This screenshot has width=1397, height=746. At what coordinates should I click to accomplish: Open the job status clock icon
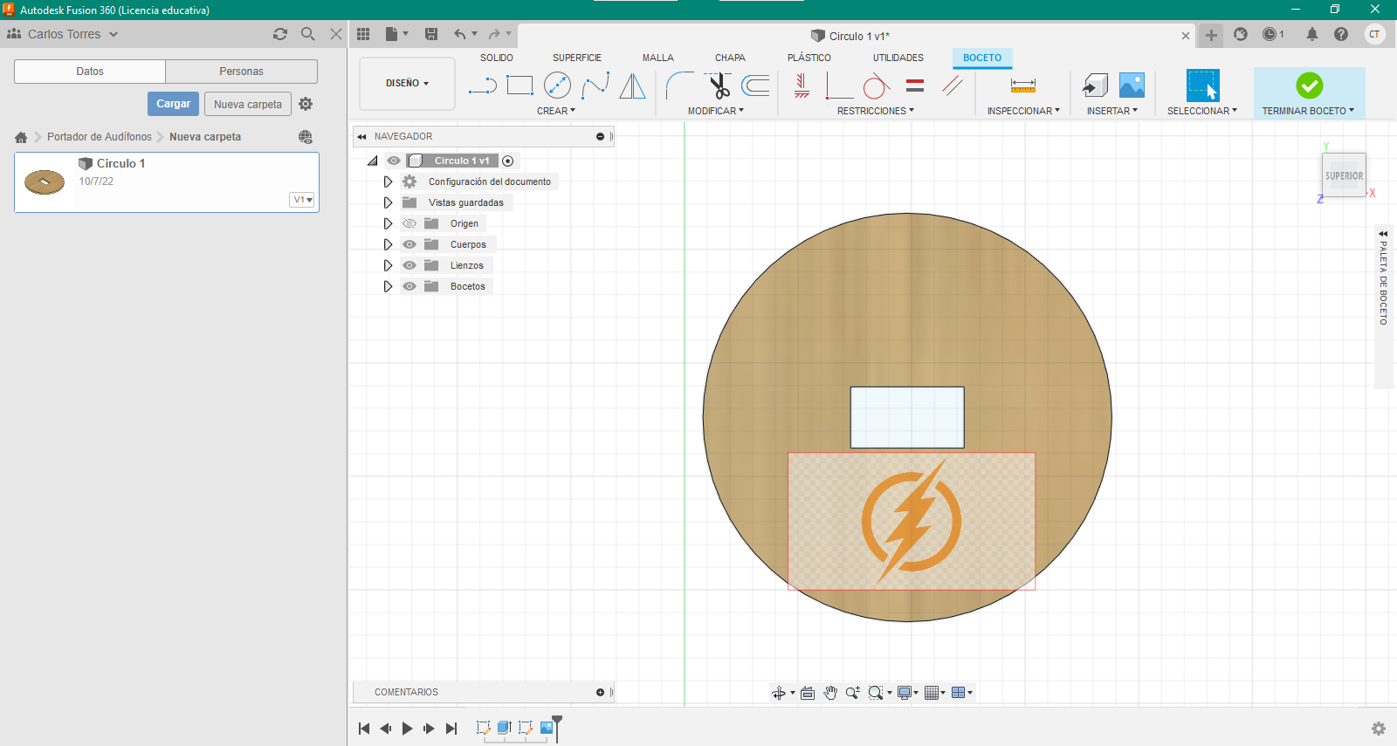click(x=1270, y=34)
